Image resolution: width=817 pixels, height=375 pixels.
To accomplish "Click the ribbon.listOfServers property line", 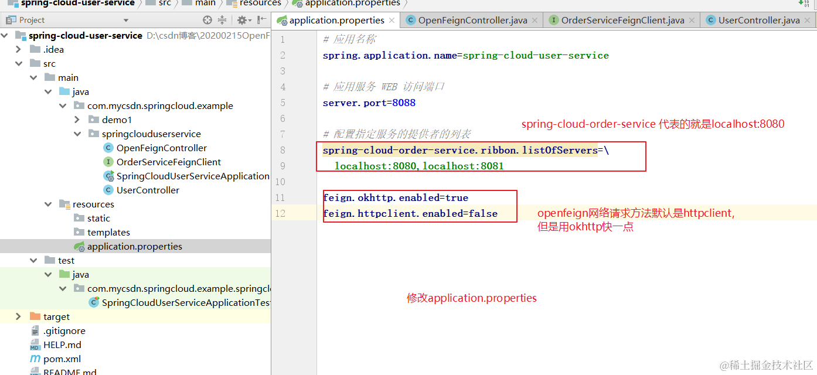I will [465, 150].
